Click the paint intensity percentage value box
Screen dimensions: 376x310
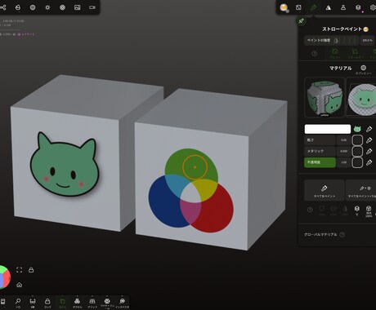[x=367, y=41]
